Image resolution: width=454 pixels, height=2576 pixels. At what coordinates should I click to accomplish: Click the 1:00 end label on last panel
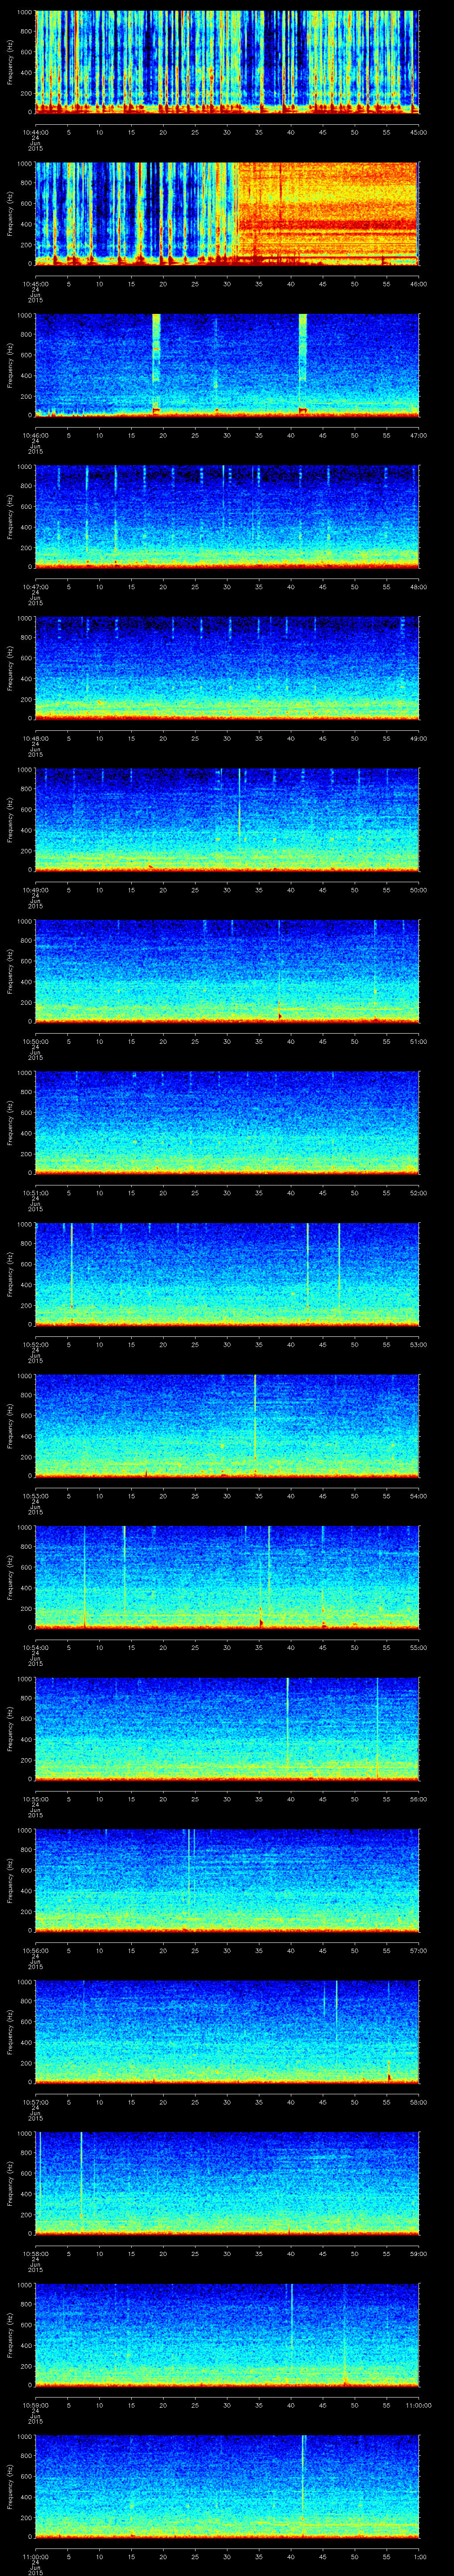click(419, 2556)
